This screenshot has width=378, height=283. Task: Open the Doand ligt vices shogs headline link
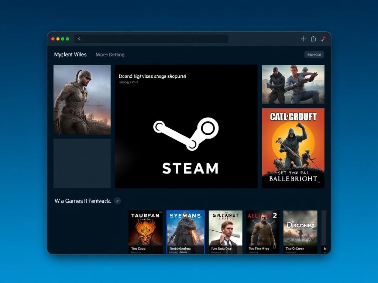tap(152, 76)
